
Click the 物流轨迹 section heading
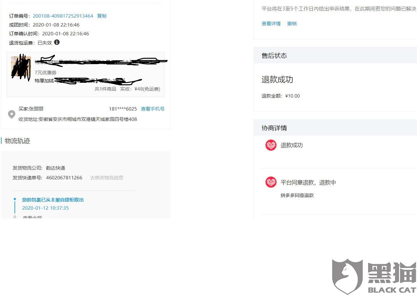tap(17, 141)
